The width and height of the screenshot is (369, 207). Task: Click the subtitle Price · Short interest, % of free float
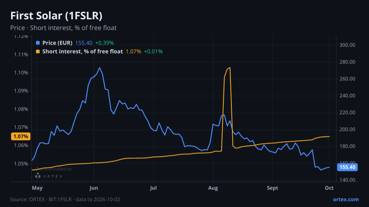63,28
